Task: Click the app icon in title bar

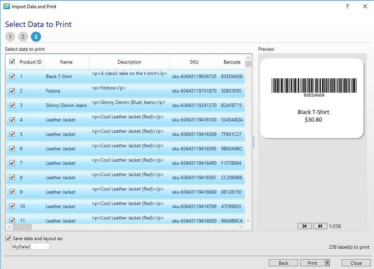Action: (x=6, y=6)
